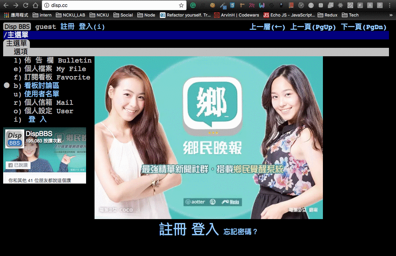Open the CSS3 shield extension
This screenshot has height=256, width=396.
point(232,5)
